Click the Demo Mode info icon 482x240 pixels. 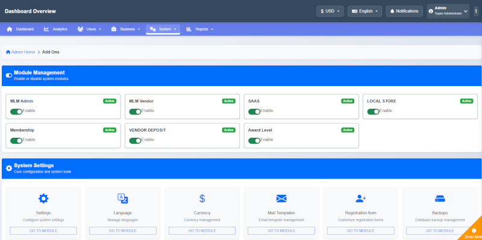(x=474, y=230)
